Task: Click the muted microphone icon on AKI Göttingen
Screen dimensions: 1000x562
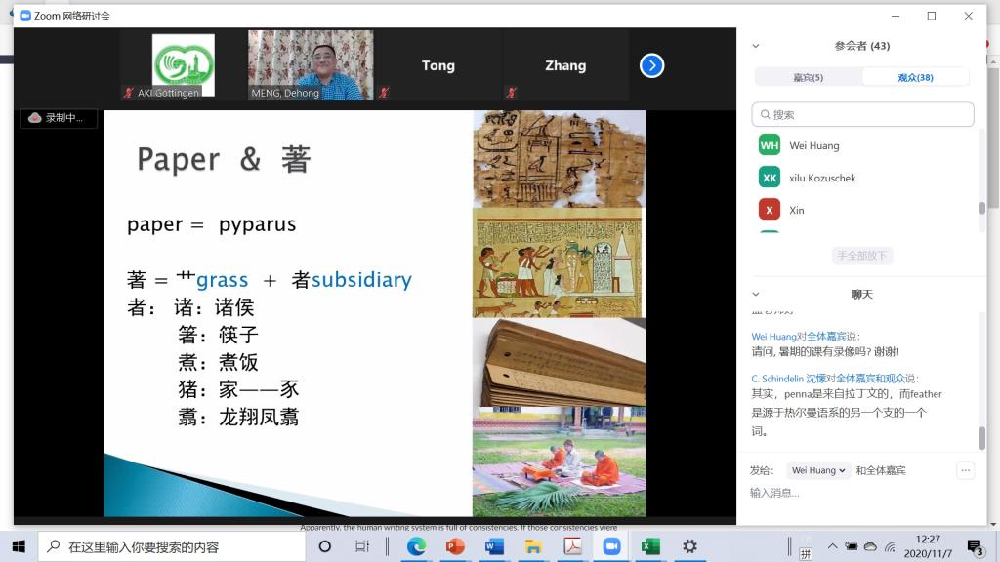Action: 128,93
